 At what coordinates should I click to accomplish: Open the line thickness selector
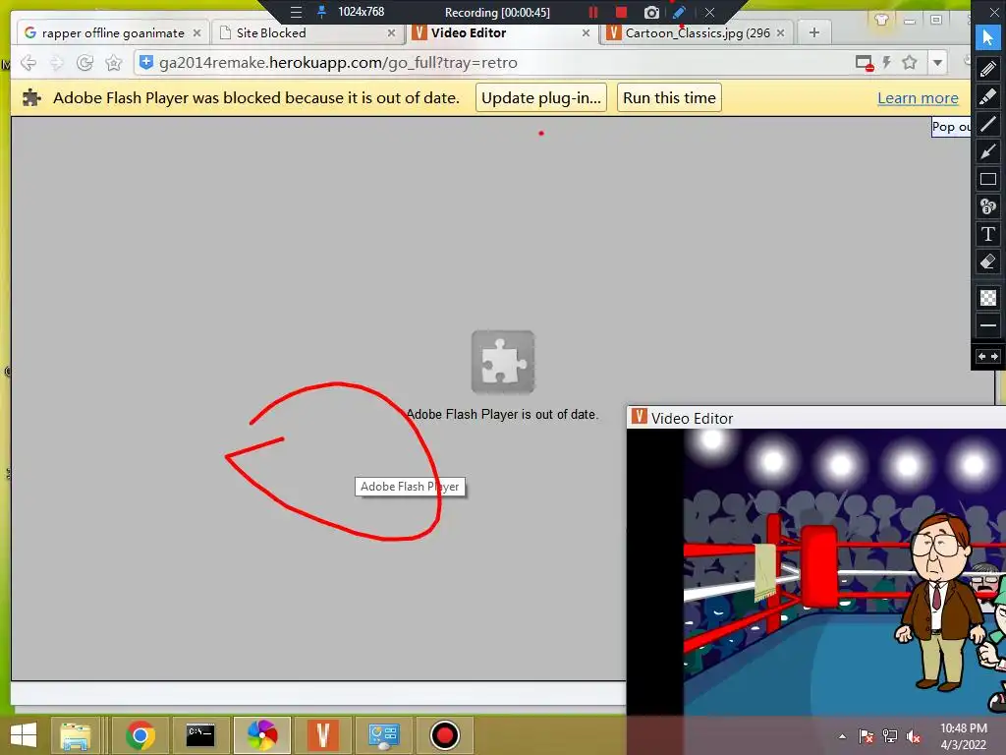(988, 325)
